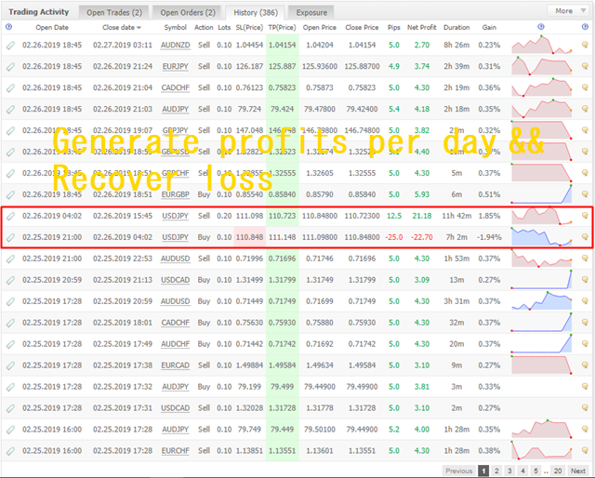Click comment bubble on AUDNZD row
Viewport: 595px width, 478px height.
pyautogui.click(x=585, y=45)
